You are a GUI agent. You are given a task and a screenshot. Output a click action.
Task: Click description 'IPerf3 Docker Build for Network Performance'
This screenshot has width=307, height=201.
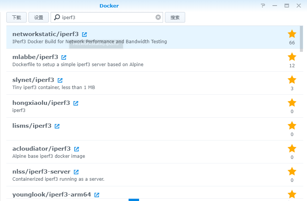point(90,42)
